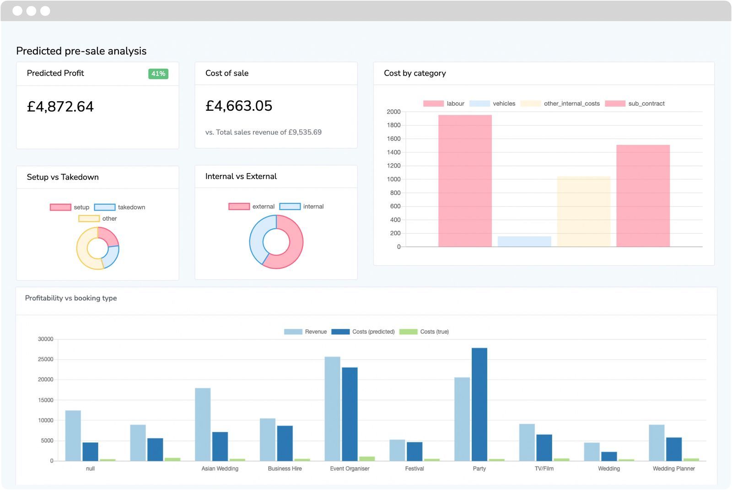Toggle the internal legend item
The image size is (732, 490).
(x=301, y=207)
